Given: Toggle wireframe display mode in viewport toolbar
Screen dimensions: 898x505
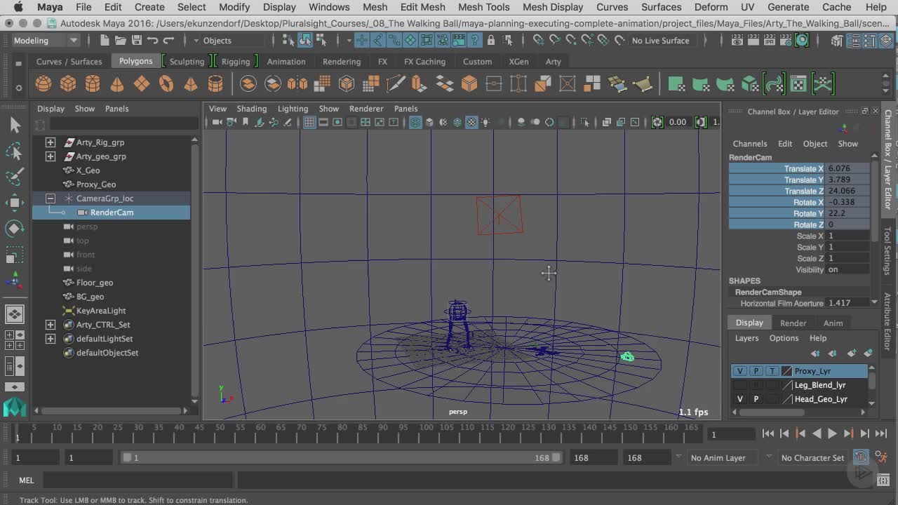Looking at the screenshot, I should click(415, 122).
